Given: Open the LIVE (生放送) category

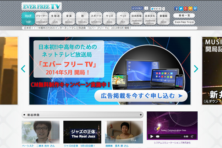Looking at the screenshot, I should [x=55, y=18].
